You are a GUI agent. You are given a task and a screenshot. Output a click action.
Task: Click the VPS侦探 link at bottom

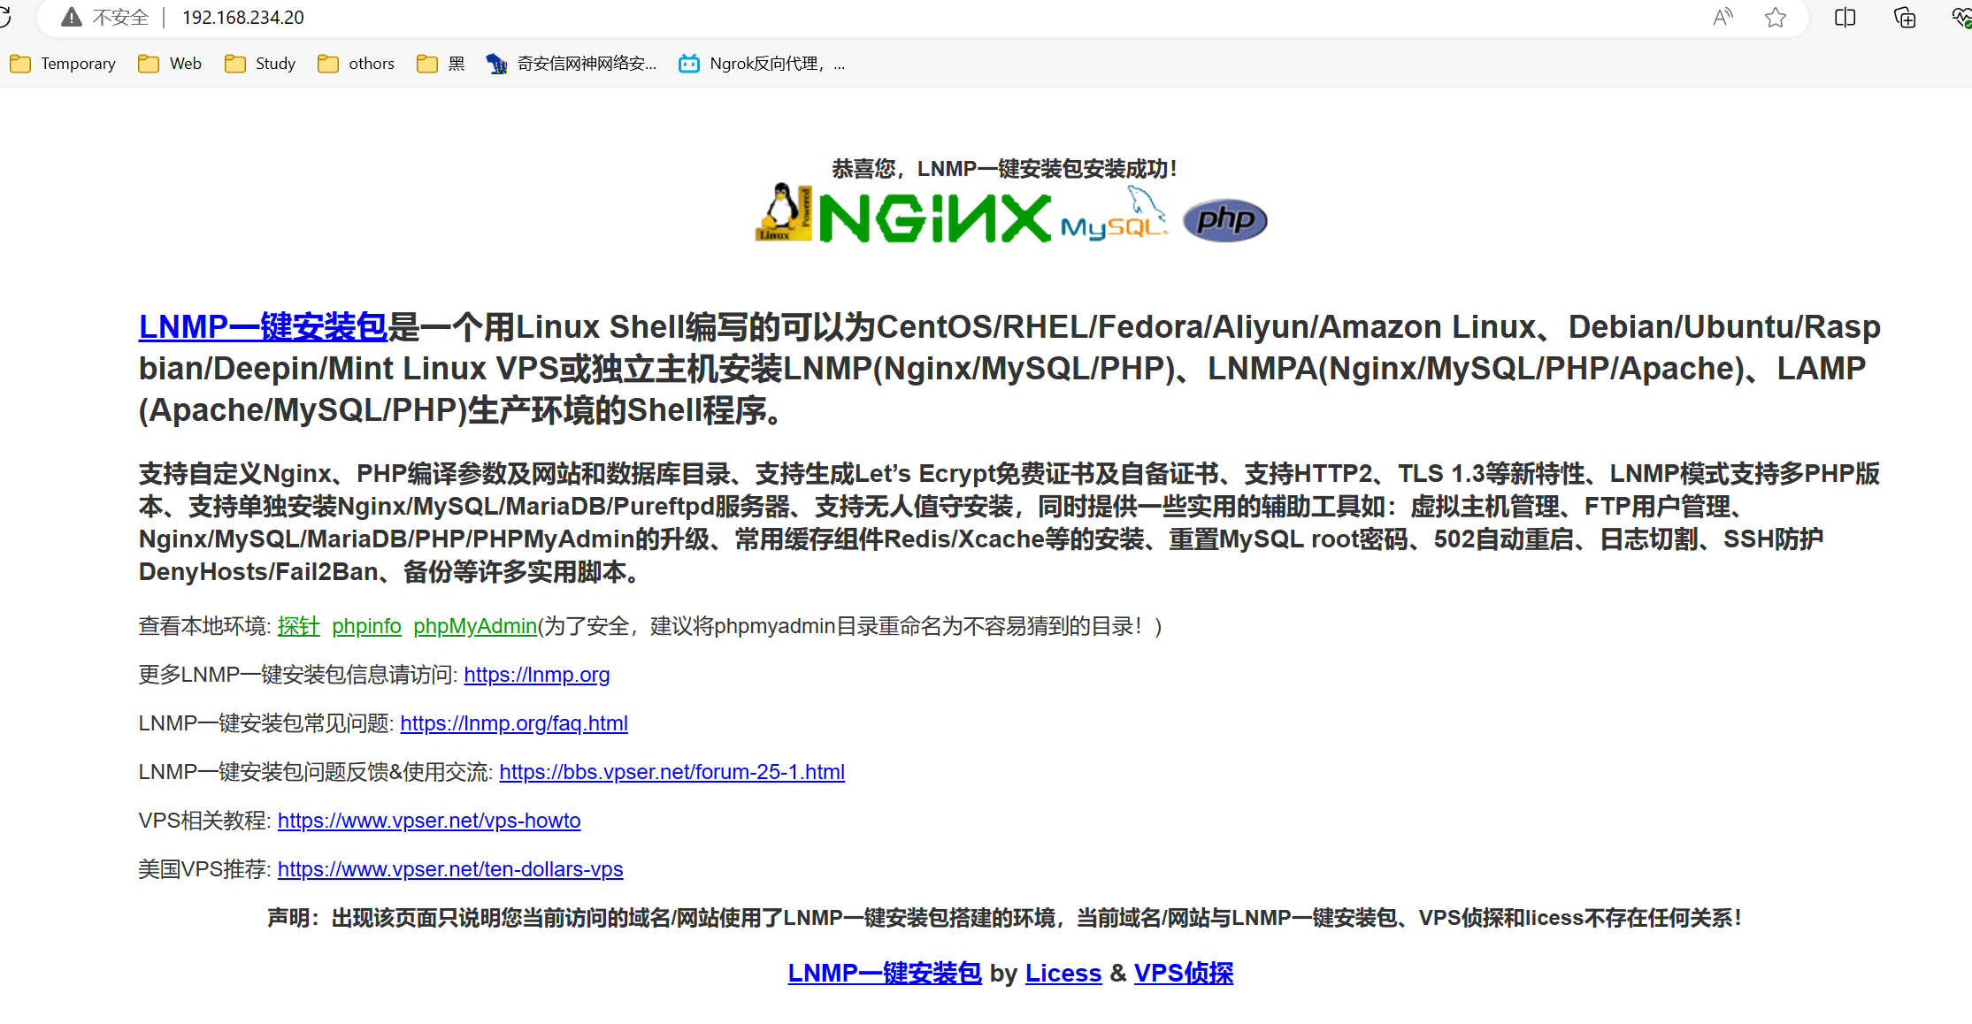(1184, 973)
